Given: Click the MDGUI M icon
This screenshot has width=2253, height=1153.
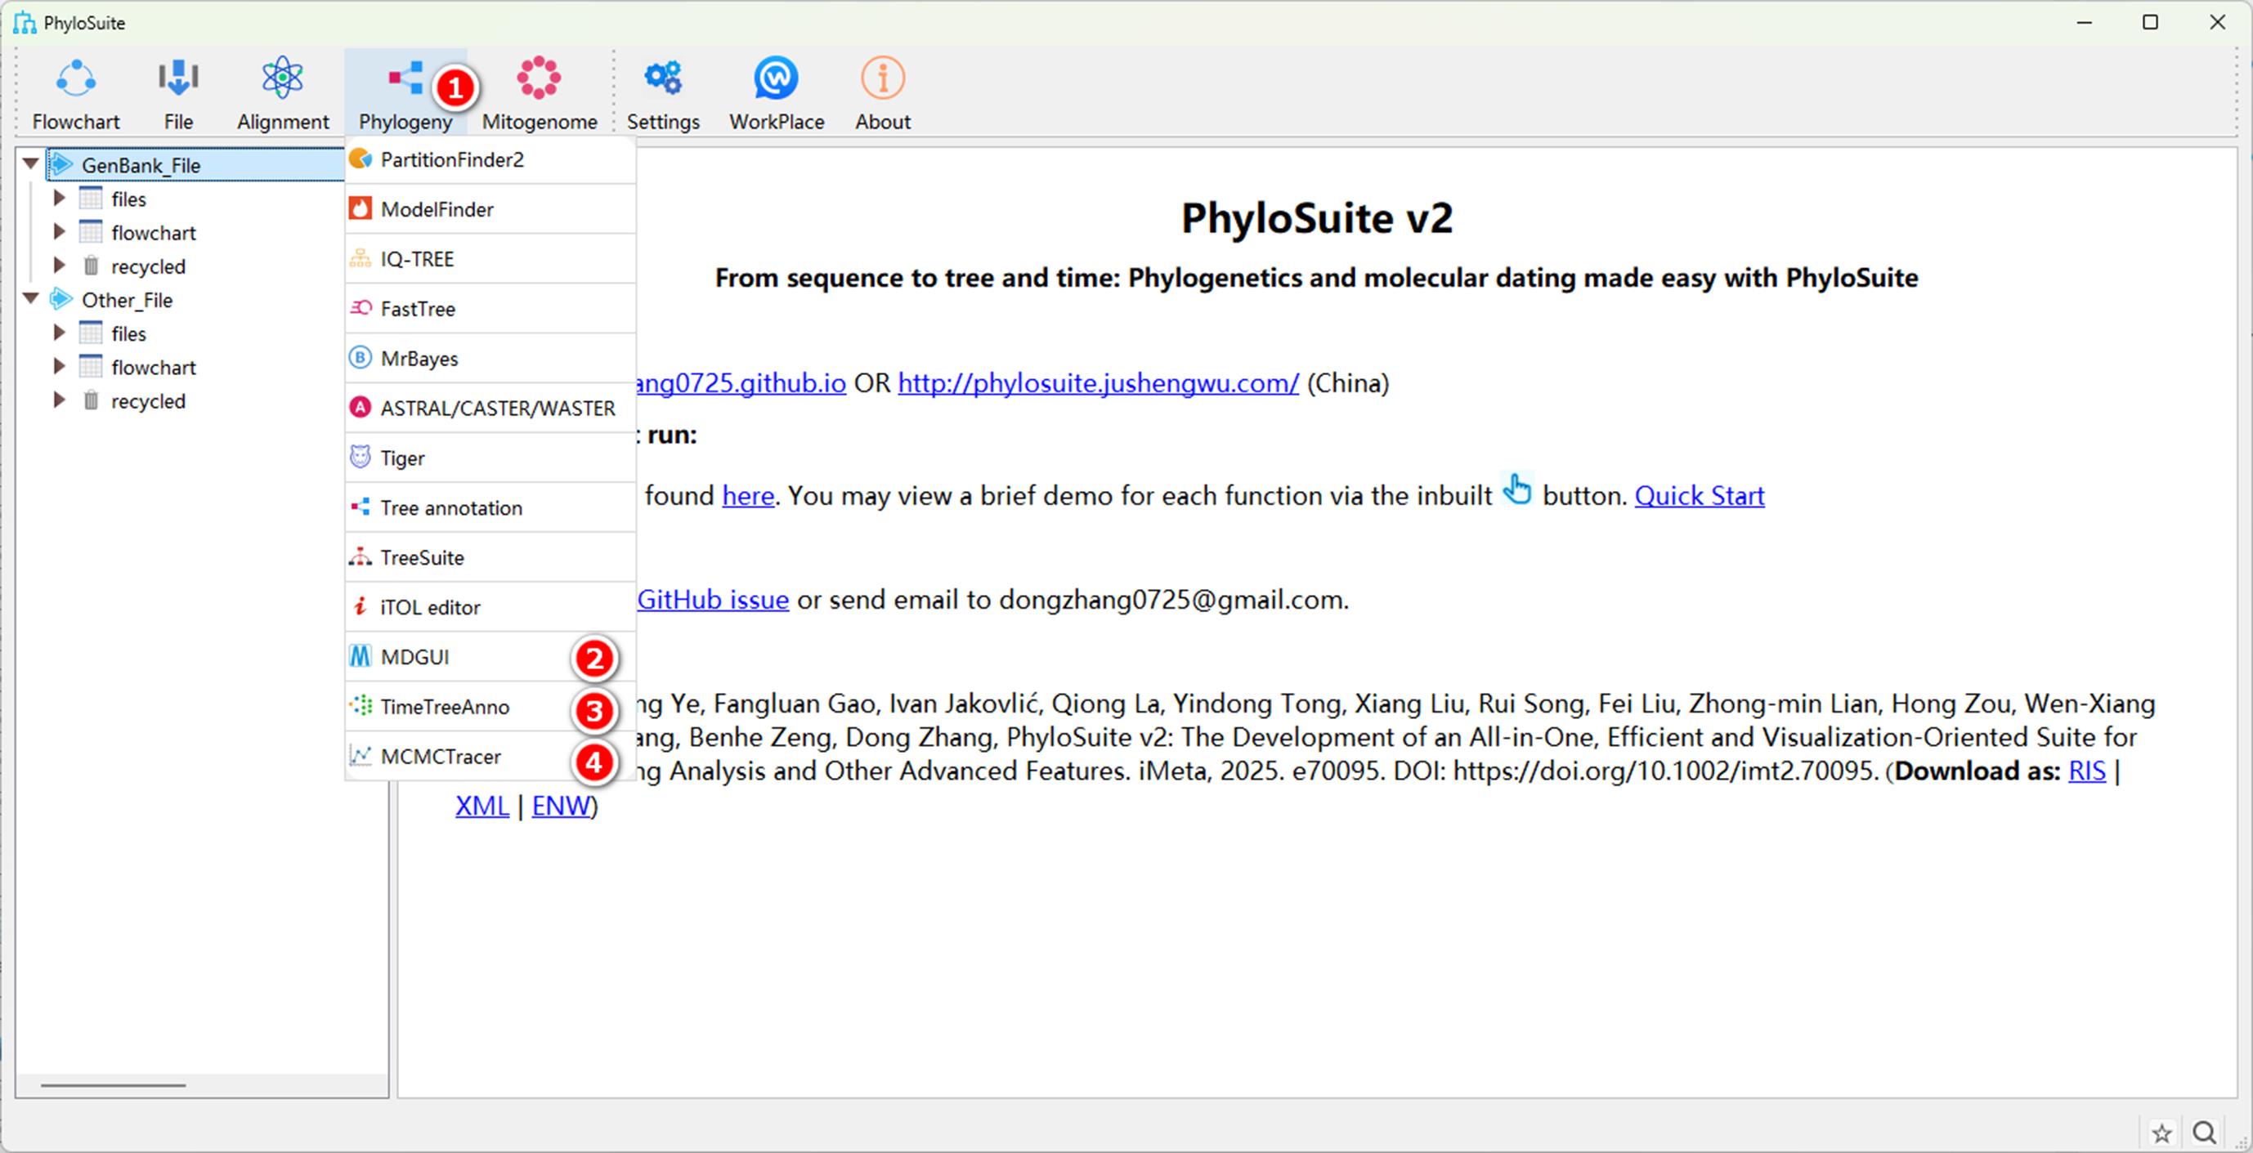Looking at the screenshot, I should point(361,656).
